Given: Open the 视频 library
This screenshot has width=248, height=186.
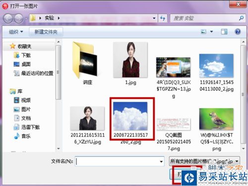Looking at the screenshot, I should pyautogui.click(x=26, y=100).
